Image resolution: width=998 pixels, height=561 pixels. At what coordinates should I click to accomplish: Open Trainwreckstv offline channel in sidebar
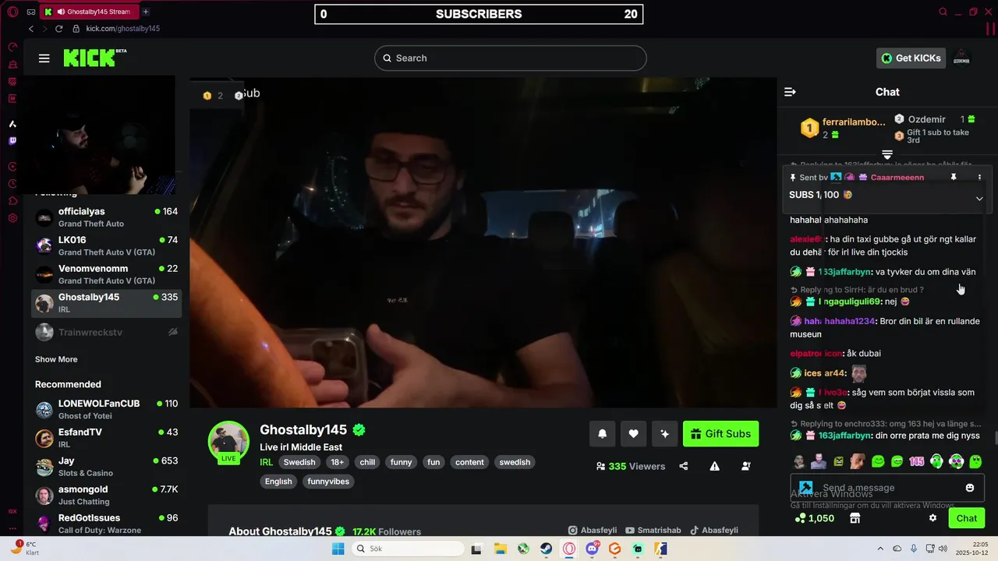[x=107, y=333]
